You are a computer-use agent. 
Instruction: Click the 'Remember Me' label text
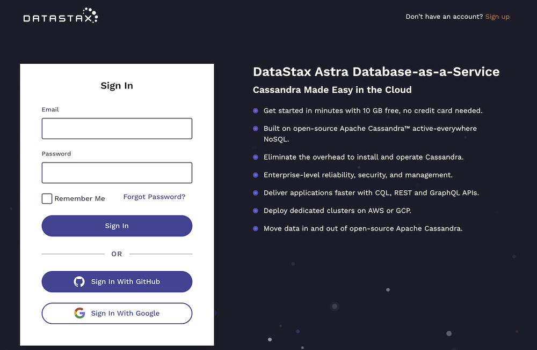coord(80,199)
